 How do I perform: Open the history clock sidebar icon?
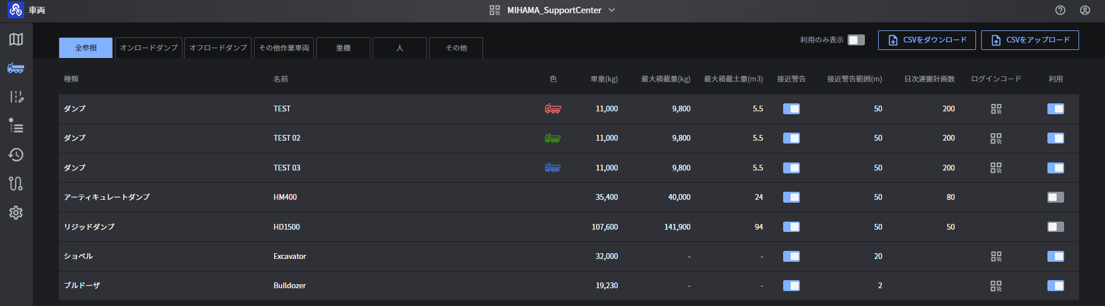point(16,154)
